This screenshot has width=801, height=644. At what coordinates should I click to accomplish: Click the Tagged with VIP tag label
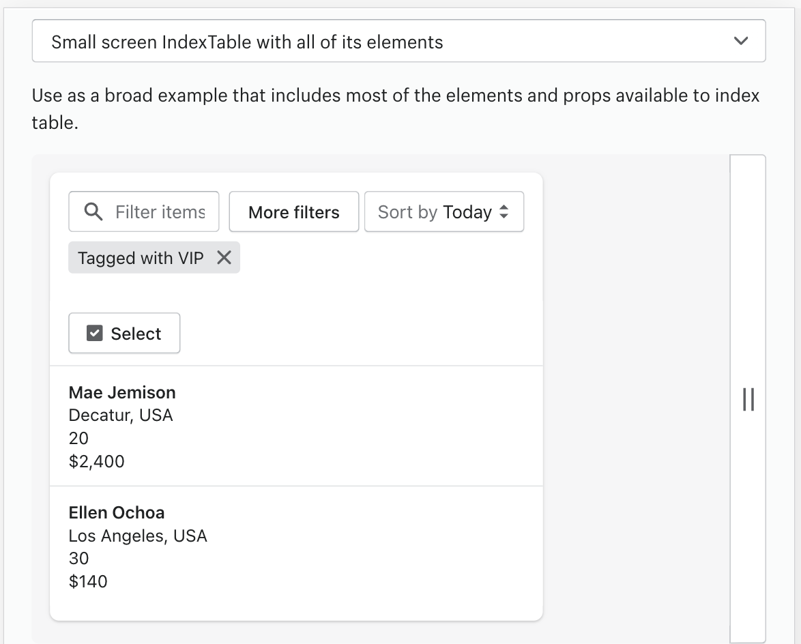[x=141, y=258]
